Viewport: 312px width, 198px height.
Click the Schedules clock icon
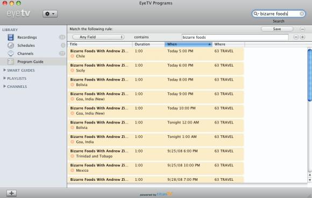click(x=11, y=45)
